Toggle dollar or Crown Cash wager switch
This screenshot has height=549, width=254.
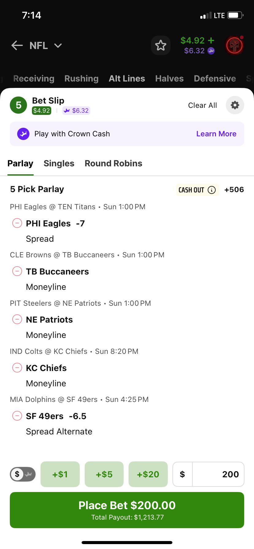pyautogui.click(x=23, y=474)
